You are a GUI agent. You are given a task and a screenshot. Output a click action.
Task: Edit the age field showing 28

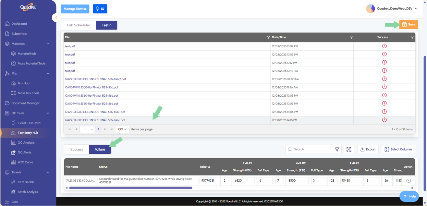(x=333, y=181)
